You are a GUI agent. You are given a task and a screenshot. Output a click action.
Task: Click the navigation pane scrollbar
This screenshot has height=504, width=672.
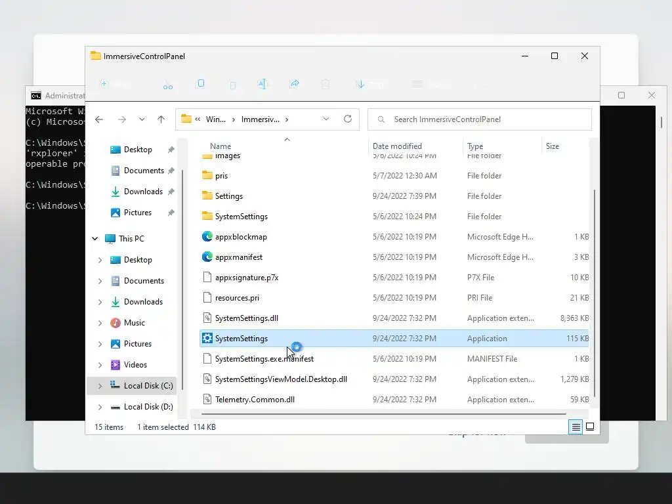tap(182, 280)
